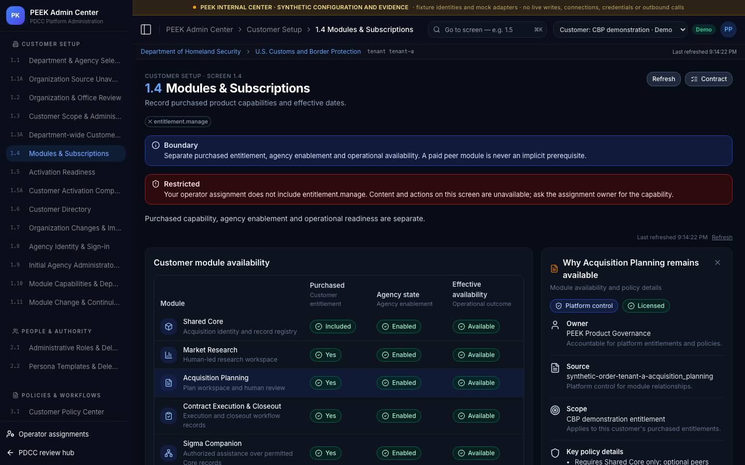
Task: Click the Refresh button in header
Action: point(664,79)
